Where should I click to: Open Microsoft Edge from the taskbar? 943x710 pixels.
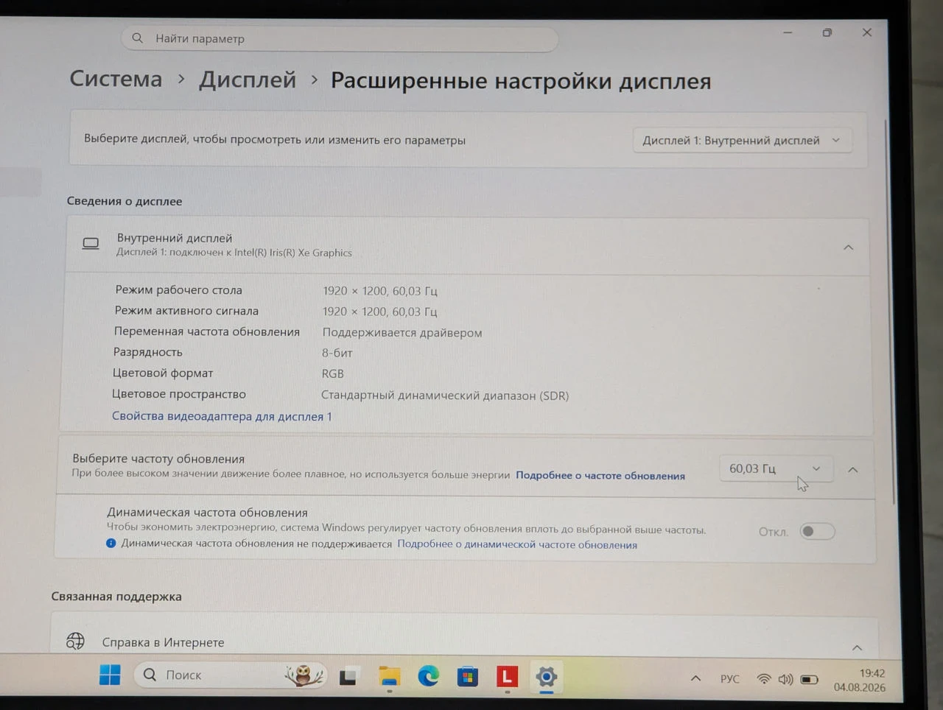(428, 676)
